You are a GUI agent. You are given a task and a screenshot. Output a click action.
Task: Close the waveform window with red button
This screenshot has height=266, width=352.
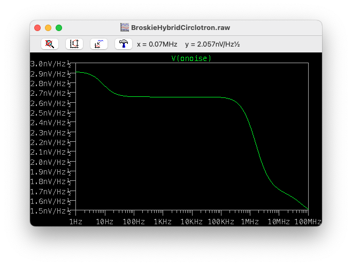point(37,28)
